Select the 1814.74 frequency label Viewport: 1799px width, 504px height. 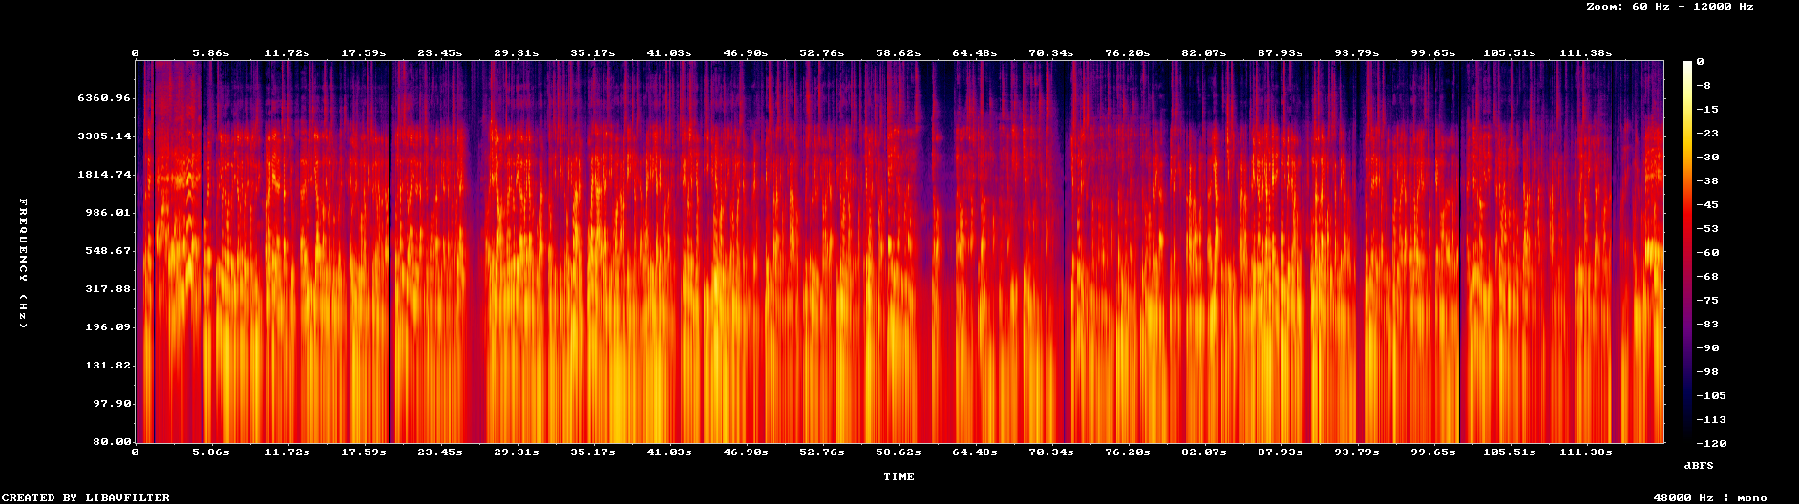click(x=103, y=174)
